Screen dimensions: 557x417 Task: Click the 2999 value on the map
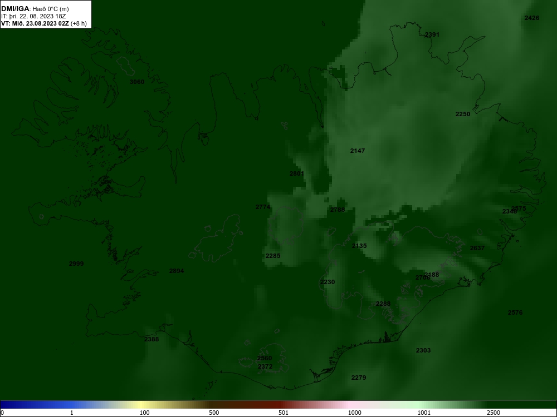pos(76,264)
